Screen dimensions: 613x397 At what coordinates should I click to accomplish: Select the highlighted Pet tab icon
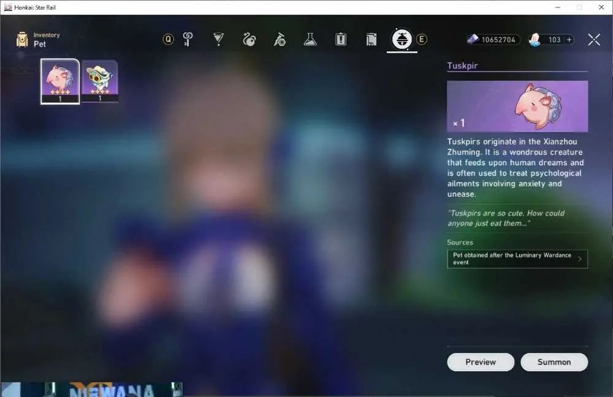(402, 39)
